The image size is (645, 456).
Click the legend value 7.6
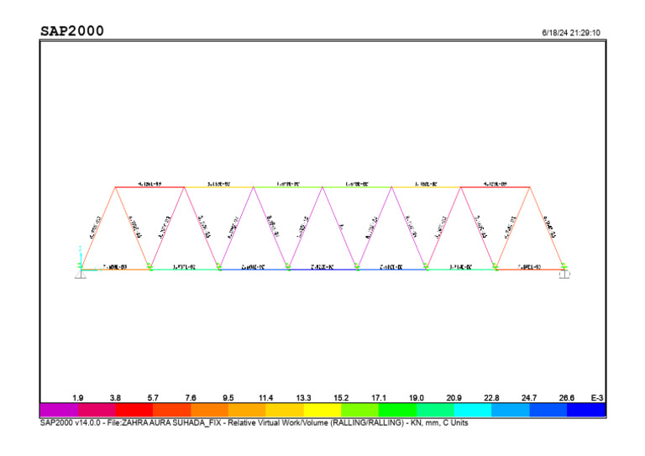(191, 397)
